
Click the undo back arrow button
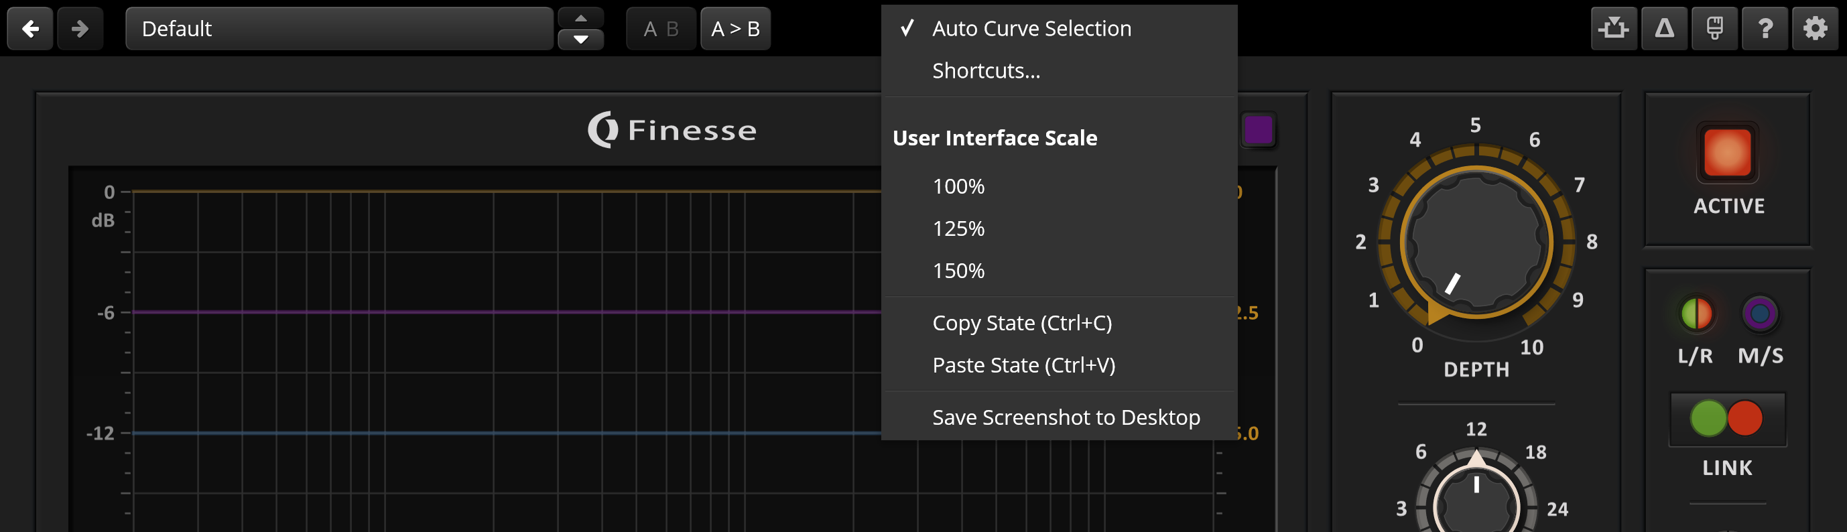pyautogui.click(x=30, y=29)
